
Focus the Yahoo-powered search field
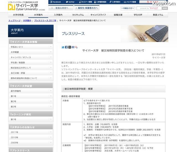(149, 8)
